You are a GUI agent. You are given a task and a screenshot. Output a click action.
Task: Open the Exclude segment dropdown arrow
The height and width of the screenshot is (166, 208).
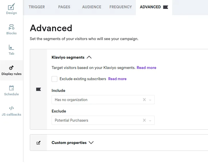[x=150, y=120]
